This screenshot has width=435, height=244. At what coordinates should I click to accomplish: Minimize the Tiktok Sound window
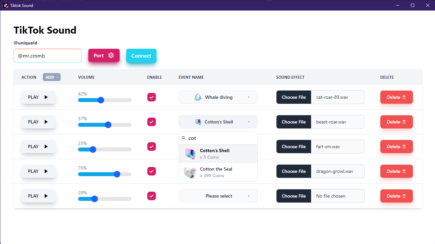tap(398, 5)
